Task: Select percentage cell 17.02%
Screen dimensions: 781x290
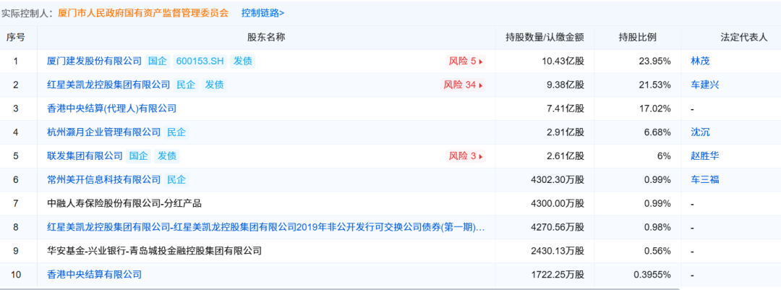Action: pos(655,108)
